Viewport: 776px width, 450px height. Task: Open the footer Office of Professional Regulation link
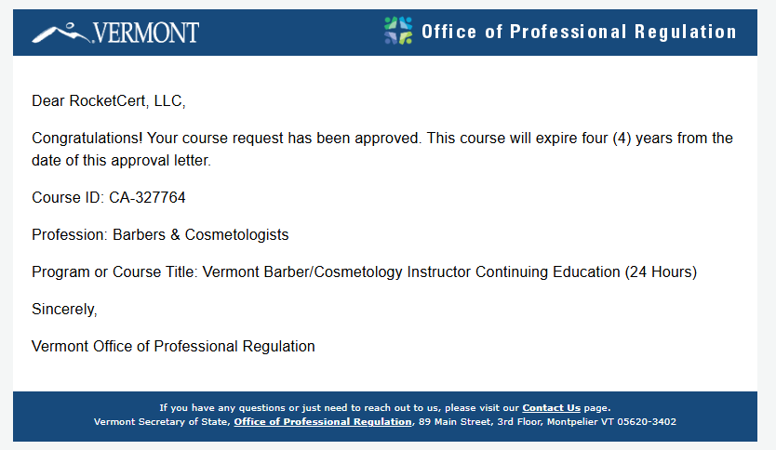tap(323, 421)
